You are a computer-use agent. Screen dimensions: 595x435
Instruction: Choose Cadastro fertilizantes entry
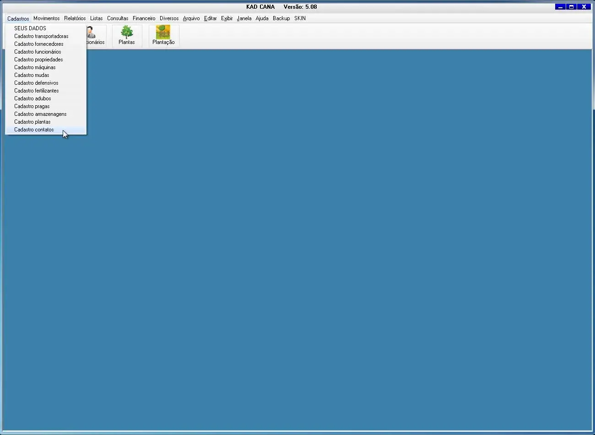click(46, 91)
